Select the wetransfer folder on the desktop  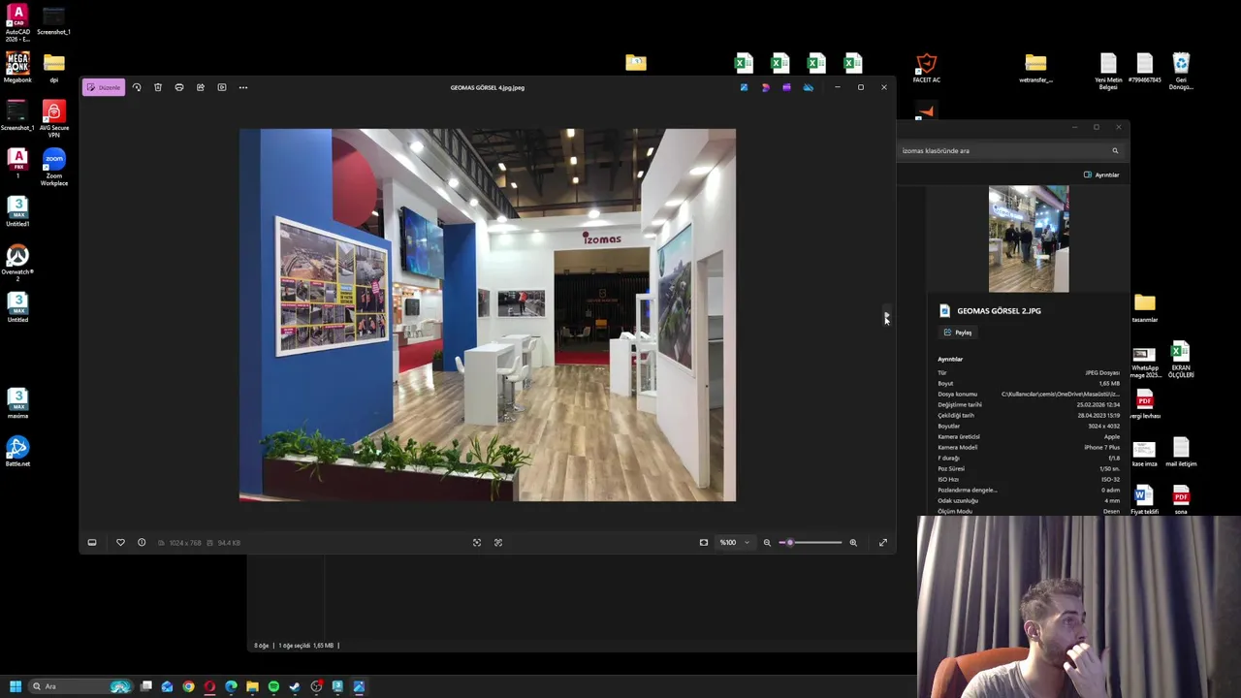[x=1035, y=68]
